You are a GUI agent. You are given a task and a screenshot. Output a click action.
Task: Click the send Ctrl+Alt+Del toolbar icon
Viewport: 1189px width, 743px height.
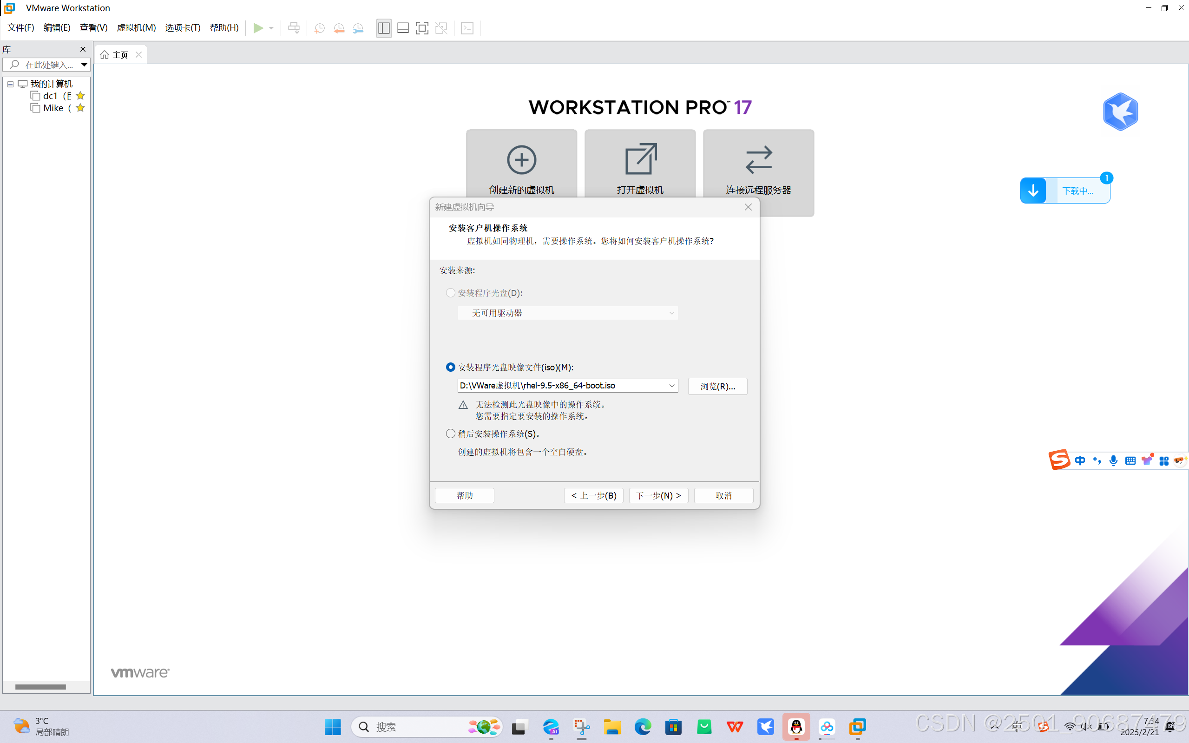click(294, 28)
